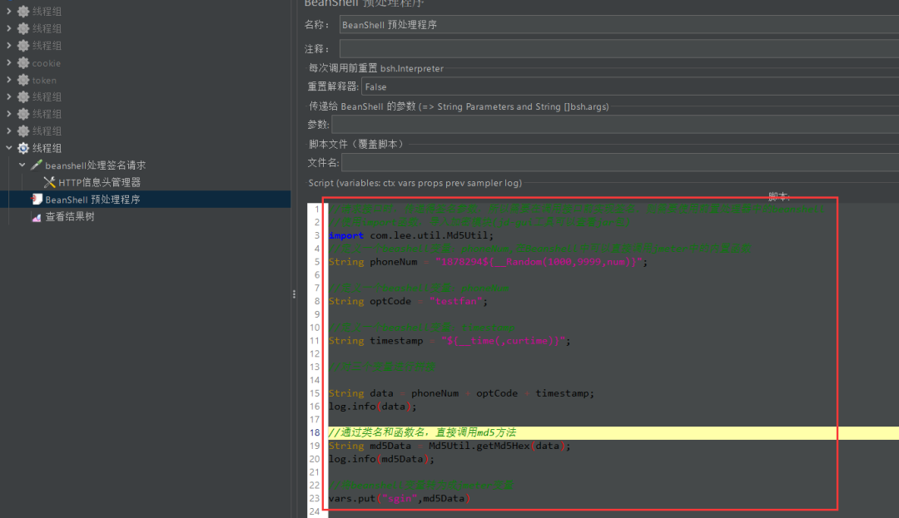Image resolution: width=899 pixels, height=518 pixels.
Task: Click the import com.lee.util.Md5Util line
Action: (410, 235)
